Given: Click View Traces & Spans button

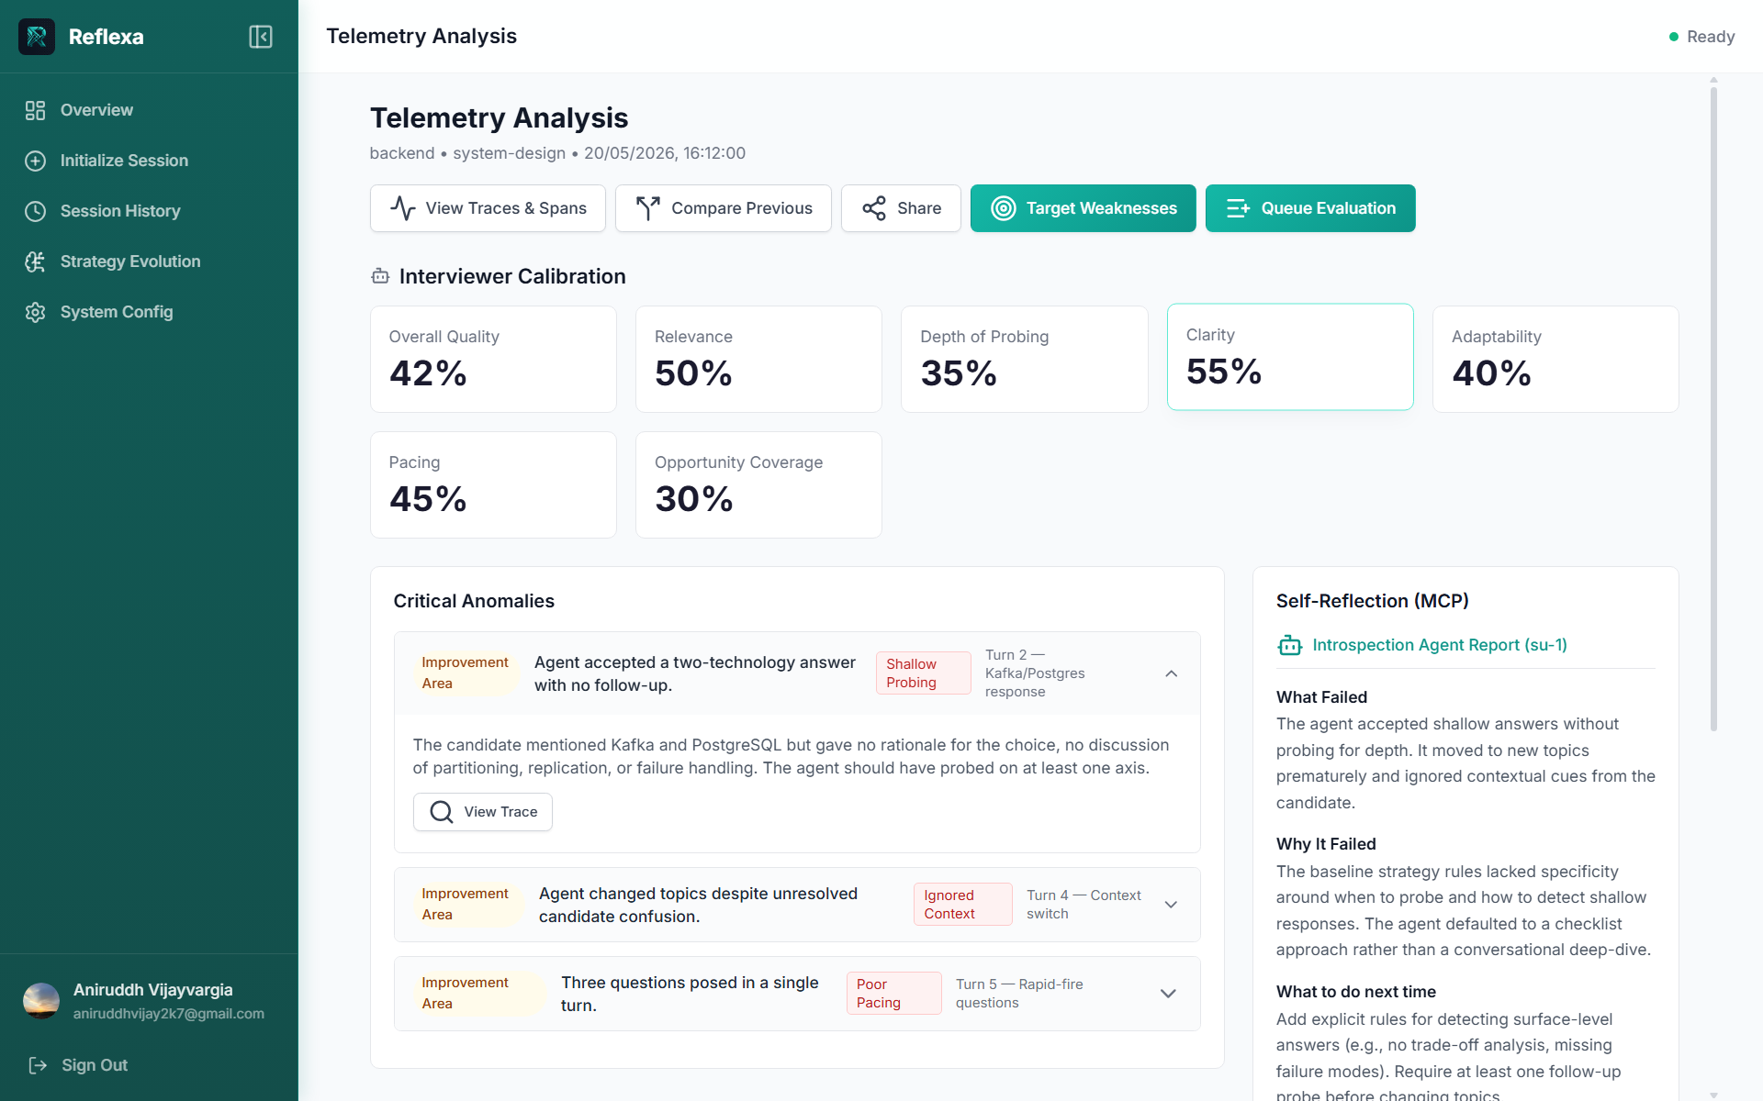Looking at the screenshot, I should tap(488, 208).
